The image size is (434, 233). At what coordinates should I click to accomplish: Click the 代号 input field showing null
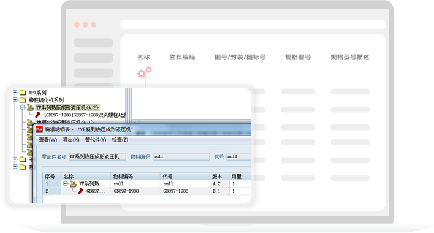tap(238, 156)
